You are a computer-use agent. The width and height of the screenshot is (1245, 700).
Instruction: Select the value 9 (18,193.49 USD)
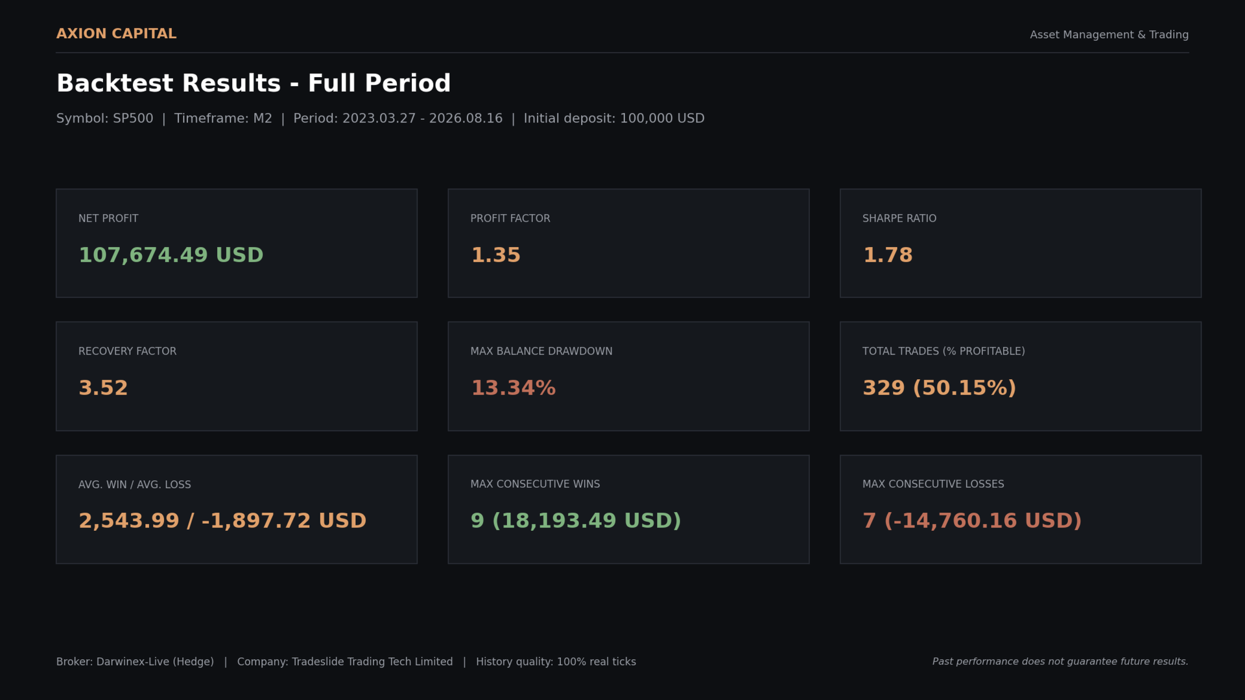click(576, 521)
